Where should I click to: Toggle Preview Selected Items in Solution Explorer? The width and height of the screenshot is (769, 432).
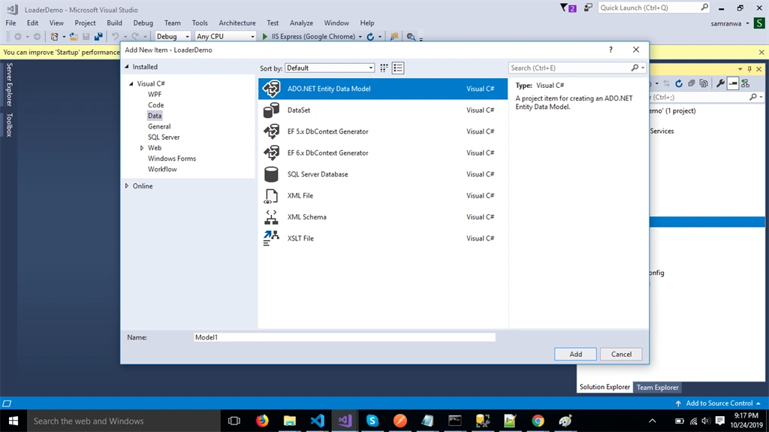tap(733, 84)
